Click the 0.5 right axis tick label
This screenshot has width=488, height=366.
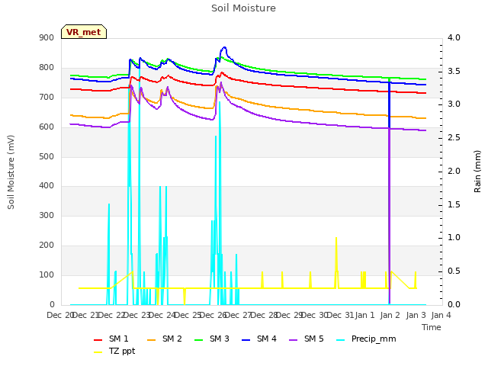click(454, 271)
